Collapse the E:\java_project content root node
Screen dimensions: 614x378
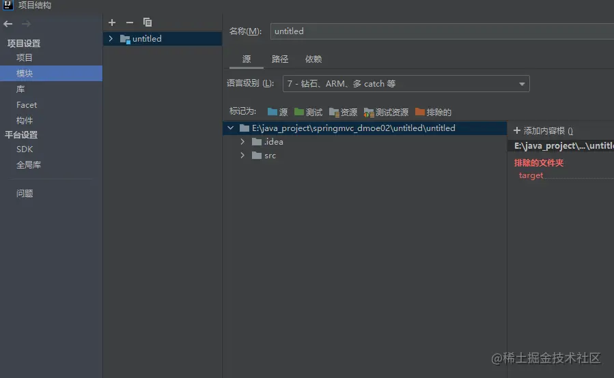tap(231, 128)
